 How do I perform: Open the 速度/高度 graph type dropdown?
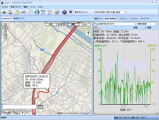pos(156,24)
